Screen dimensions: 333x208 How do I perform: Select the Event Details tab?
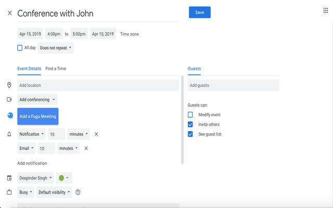coord(29,69)
